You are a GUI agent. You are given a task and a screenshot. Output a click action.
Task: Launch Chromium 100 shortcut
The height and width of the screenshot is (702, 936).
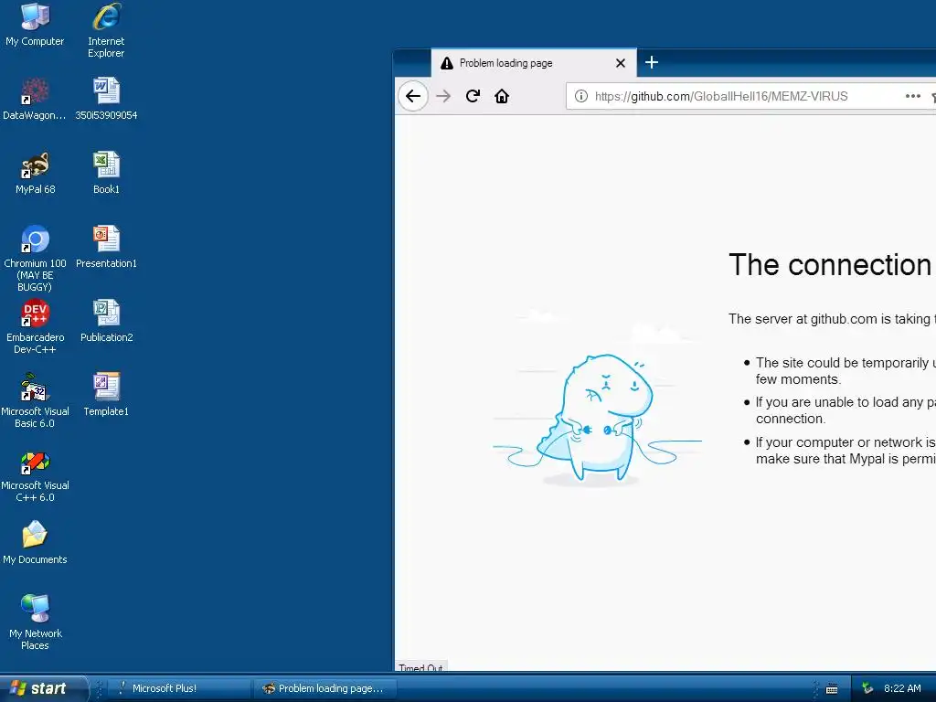pyautogui.click(x=36, y=259)
